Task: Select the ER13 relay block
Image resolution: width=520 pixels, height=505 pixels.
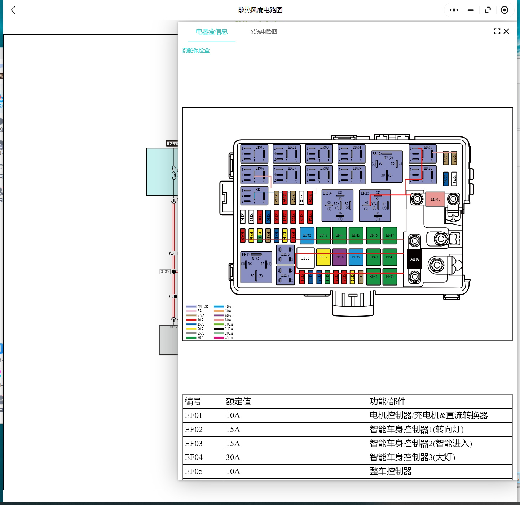Action: pos(256,267)
